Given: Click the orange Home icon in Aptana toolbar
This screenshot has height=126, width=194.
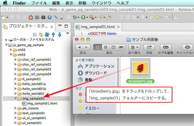Looking at the screenshot, I should pos(31,17).
